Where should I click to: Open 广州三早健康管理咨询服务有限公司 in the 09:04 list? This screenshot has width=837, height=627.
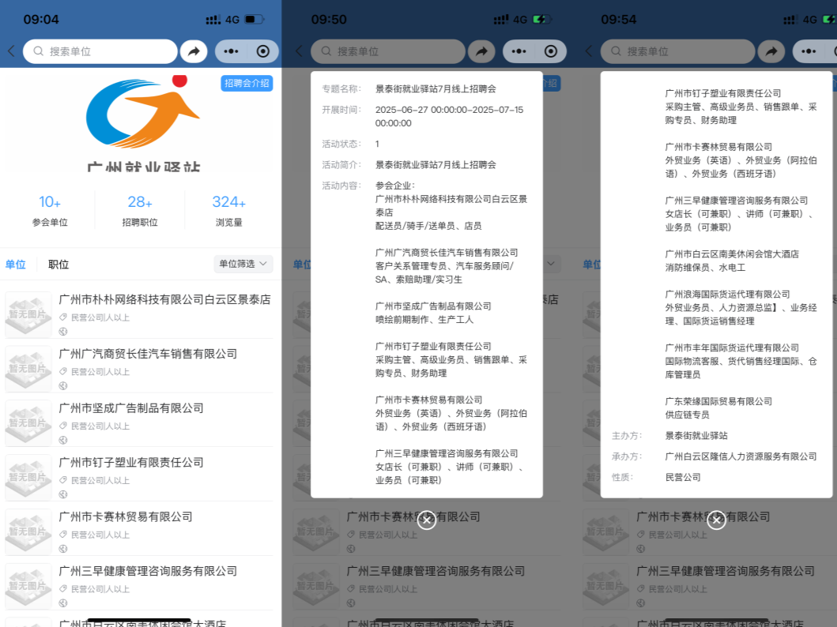click(x=139, y=585)
